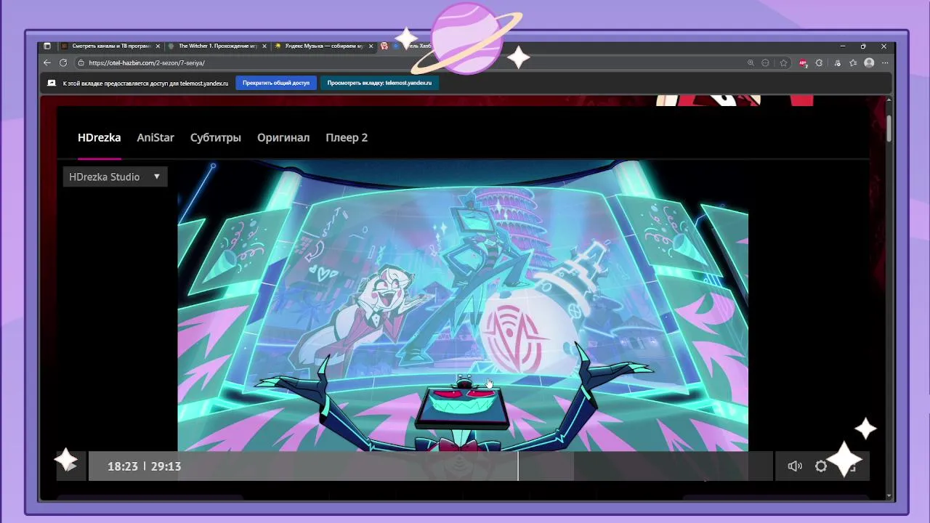Open the red ad-blocker extension icon

(803, 63)
